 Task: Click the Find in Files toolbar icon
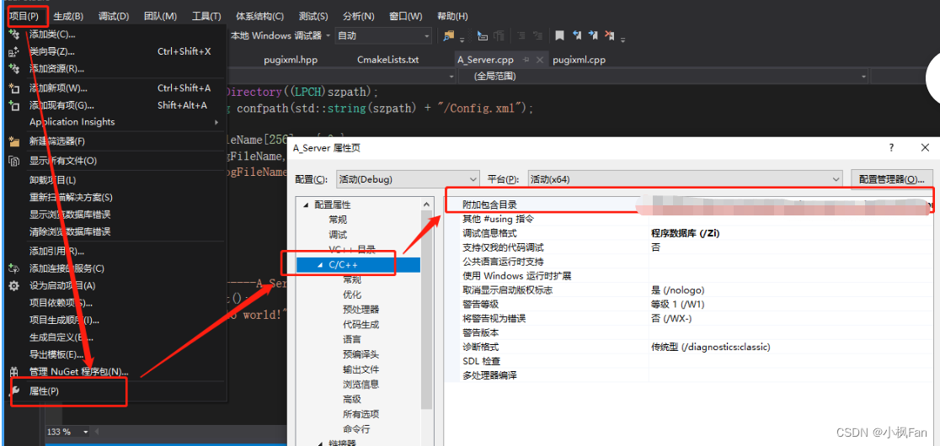(448, 36)
